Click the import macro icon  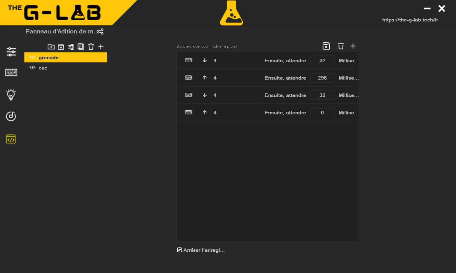pyautogui.click(x=61, y=47)
